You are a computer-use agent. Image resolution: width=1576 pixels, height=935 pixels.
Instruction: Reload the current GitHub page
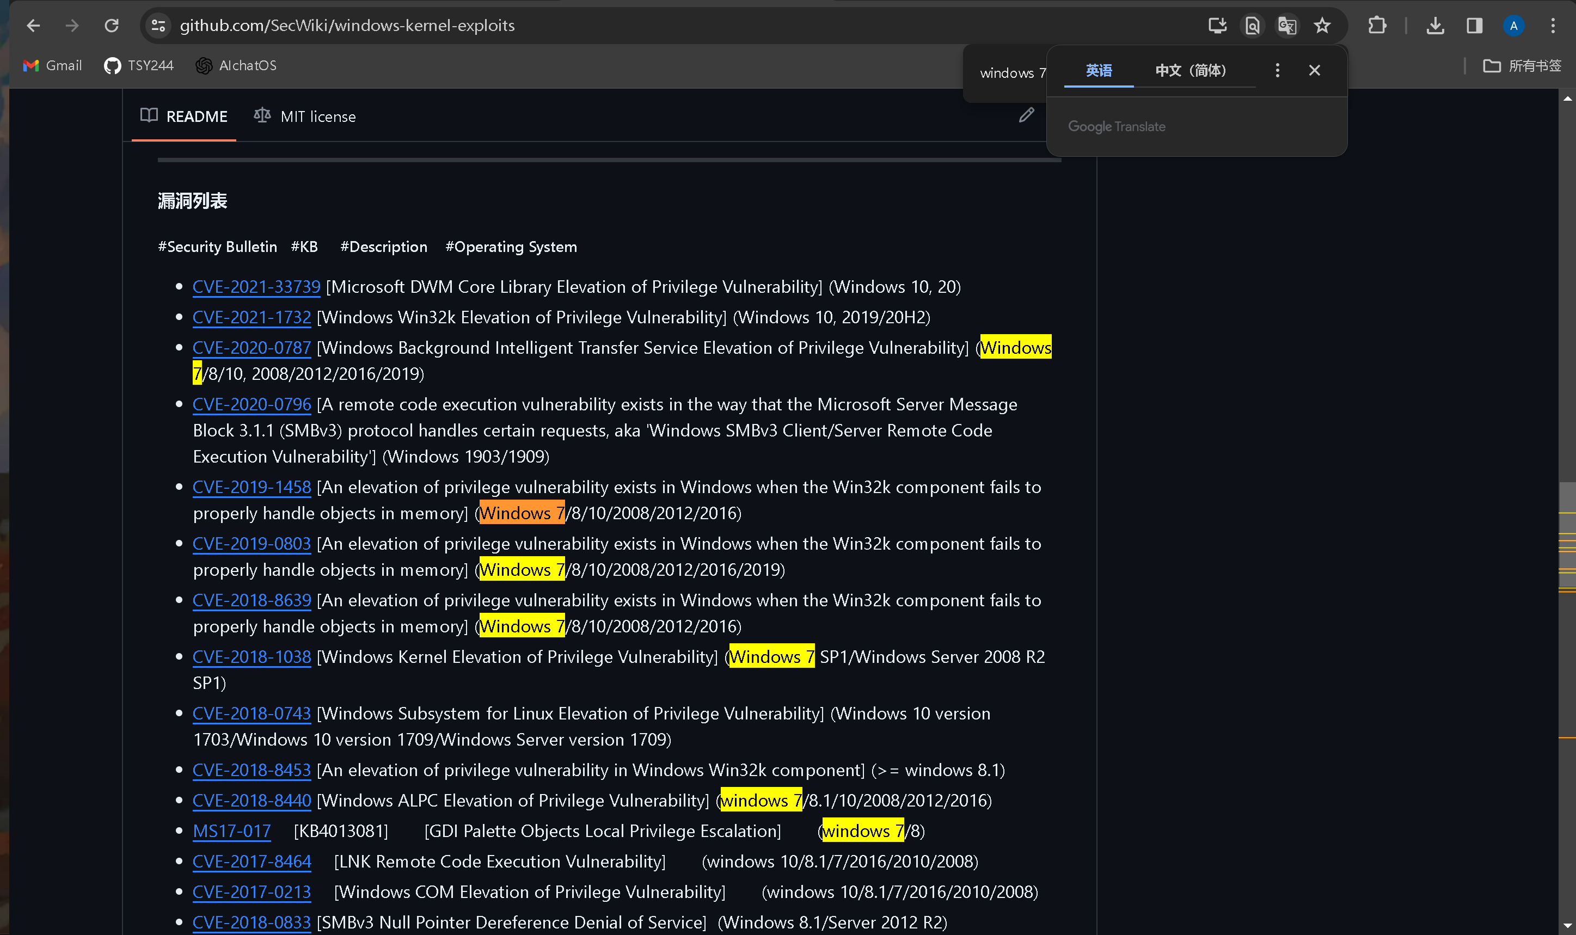(112, 25)
